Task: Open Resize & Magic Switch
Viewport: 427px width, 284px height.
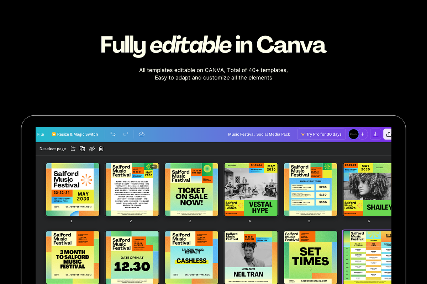Action: click(x=75, y=134)
